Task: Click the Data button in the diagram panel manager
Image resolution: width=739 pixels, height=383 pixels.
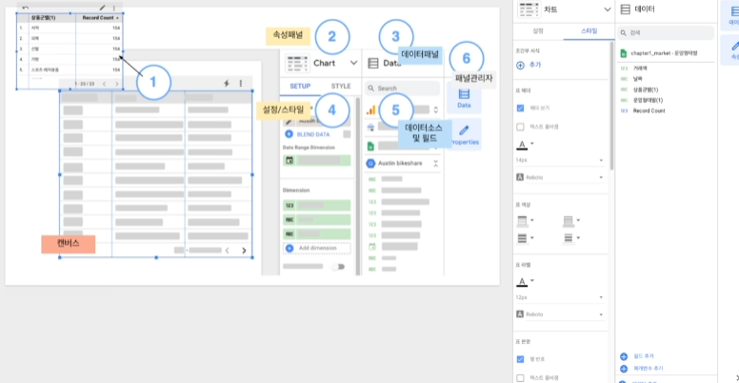Action: point(464,97)
